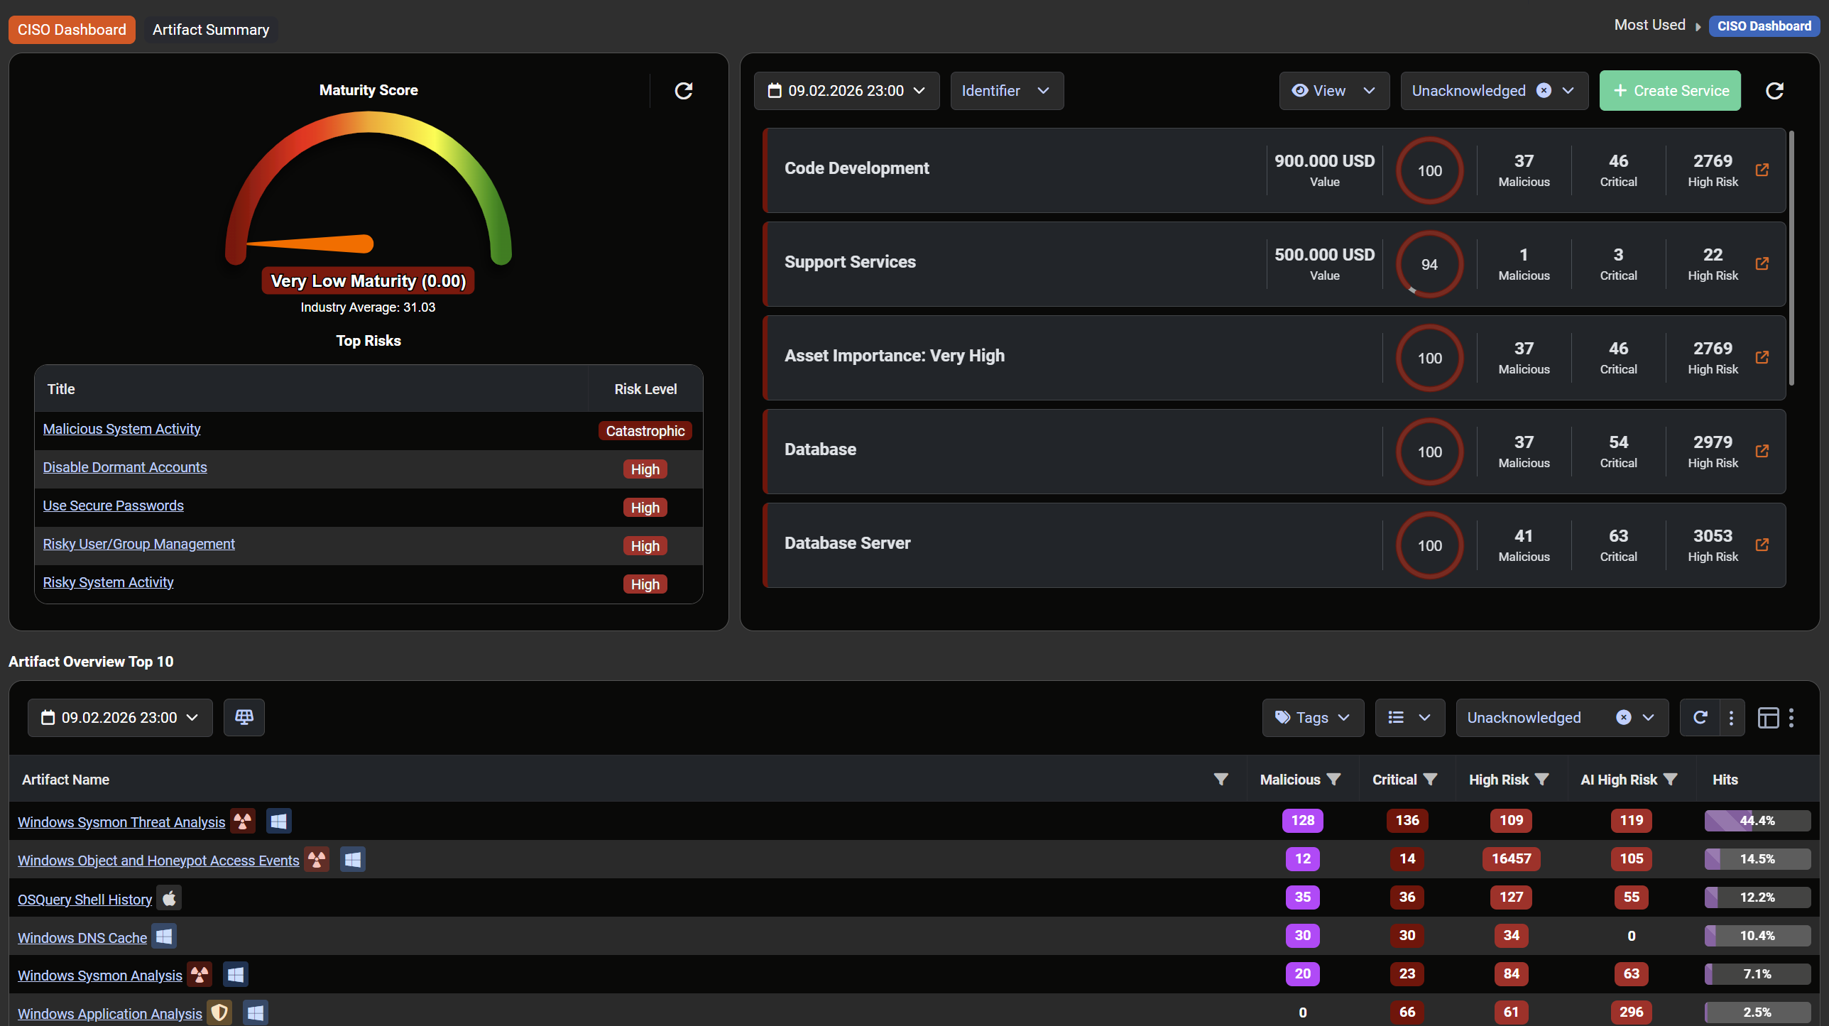Open Malicious System Activity risk link

point(121,429)
